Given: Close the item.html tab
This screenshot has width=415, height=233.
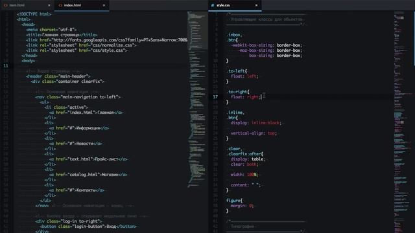Looking at the screenshot, I should click(49, 5).
